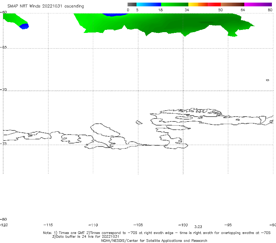Click the note line beginning "Note: 1) Times are GMT"
This screenshot has width=276, height=243.
pos(157,233)
